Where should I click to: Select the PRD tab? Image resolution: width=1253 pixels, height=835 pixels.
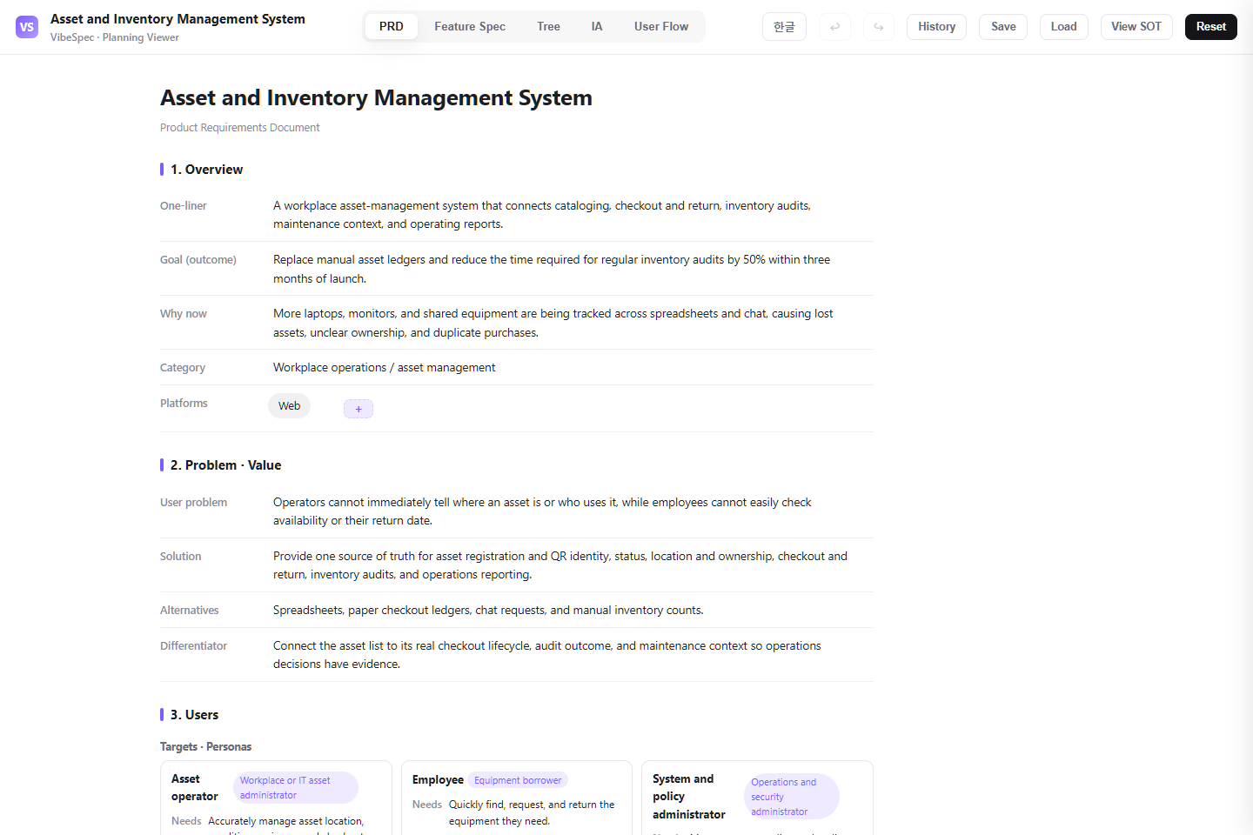[x=392, y=27]
